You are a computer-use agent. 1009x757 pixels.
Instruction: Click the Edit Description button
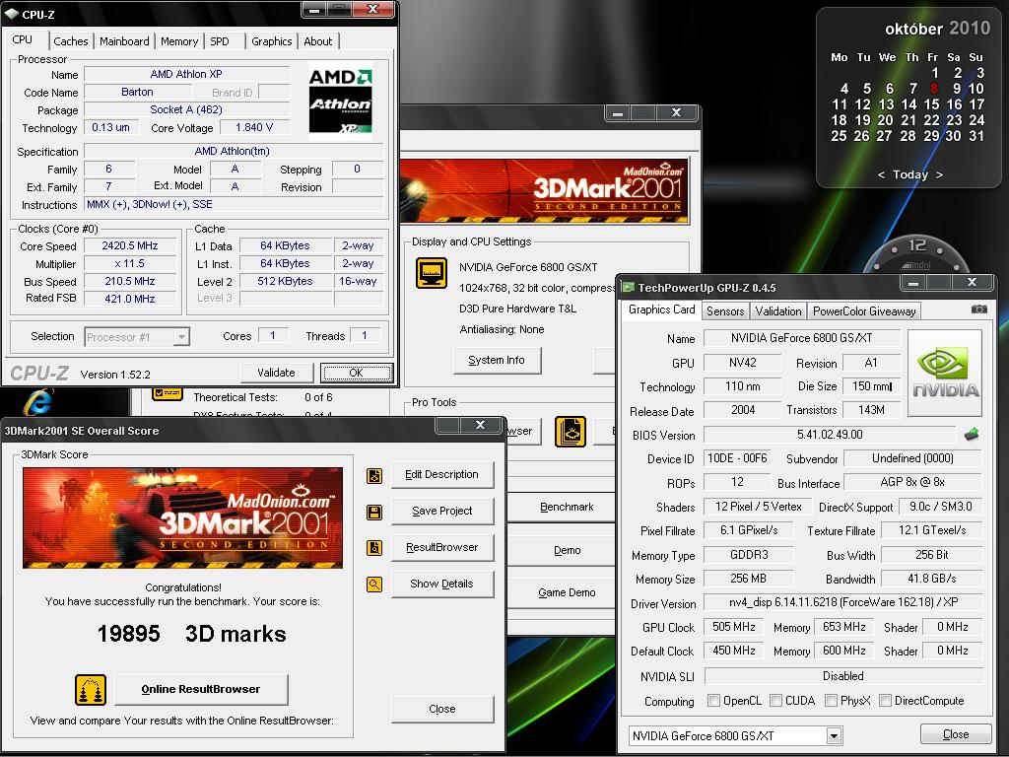[442, 475]
